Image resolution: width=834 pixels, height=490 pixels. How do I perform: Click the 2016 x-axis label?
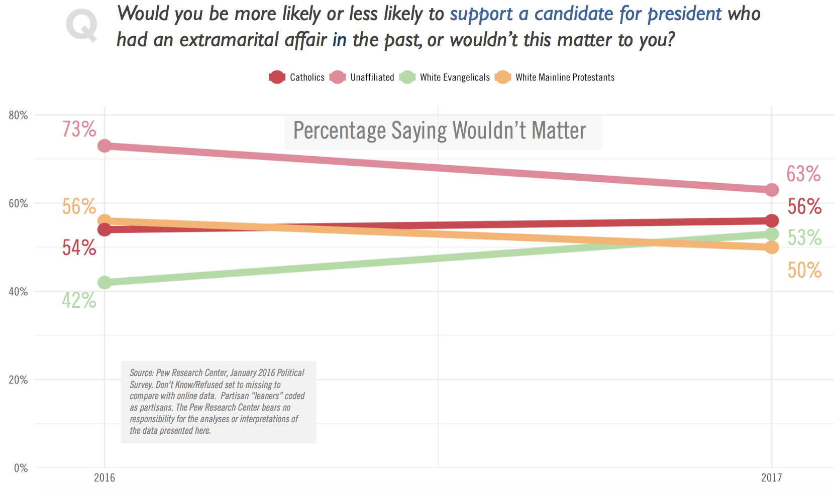pyautogui.click(x=105, y=477)
